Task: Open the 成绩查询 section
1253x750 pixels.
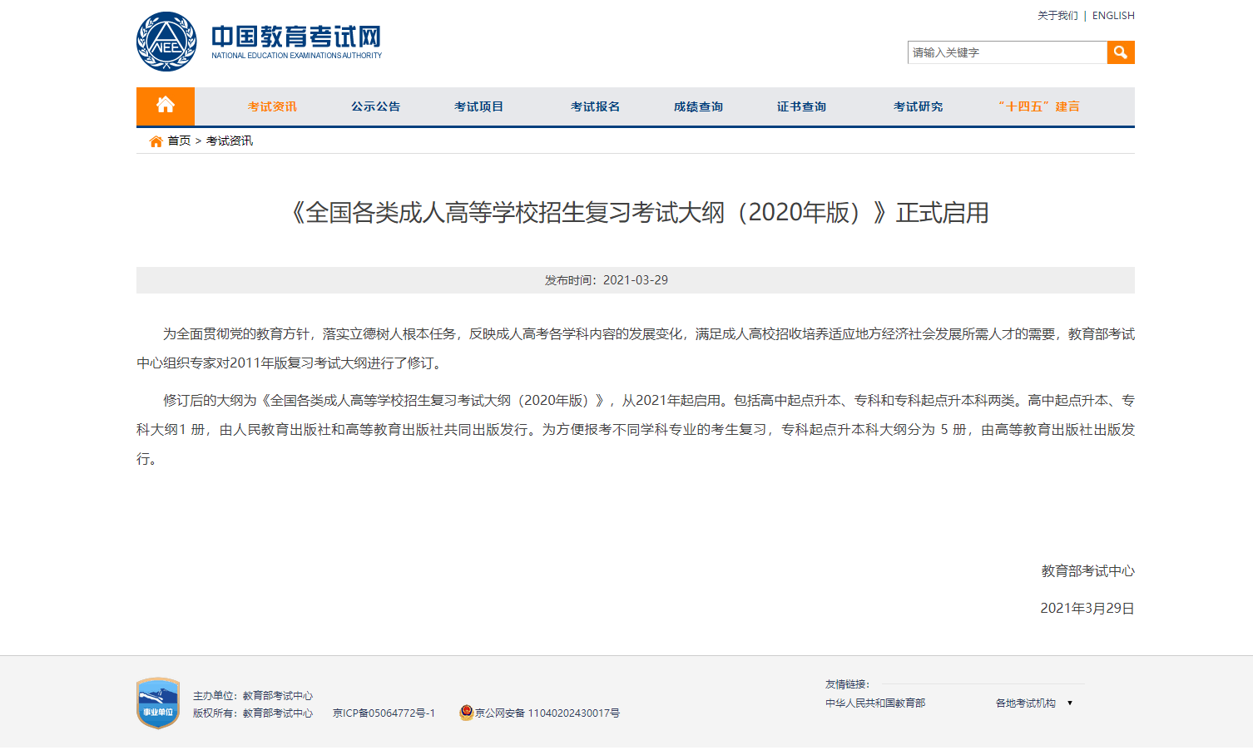Action: 697,106
